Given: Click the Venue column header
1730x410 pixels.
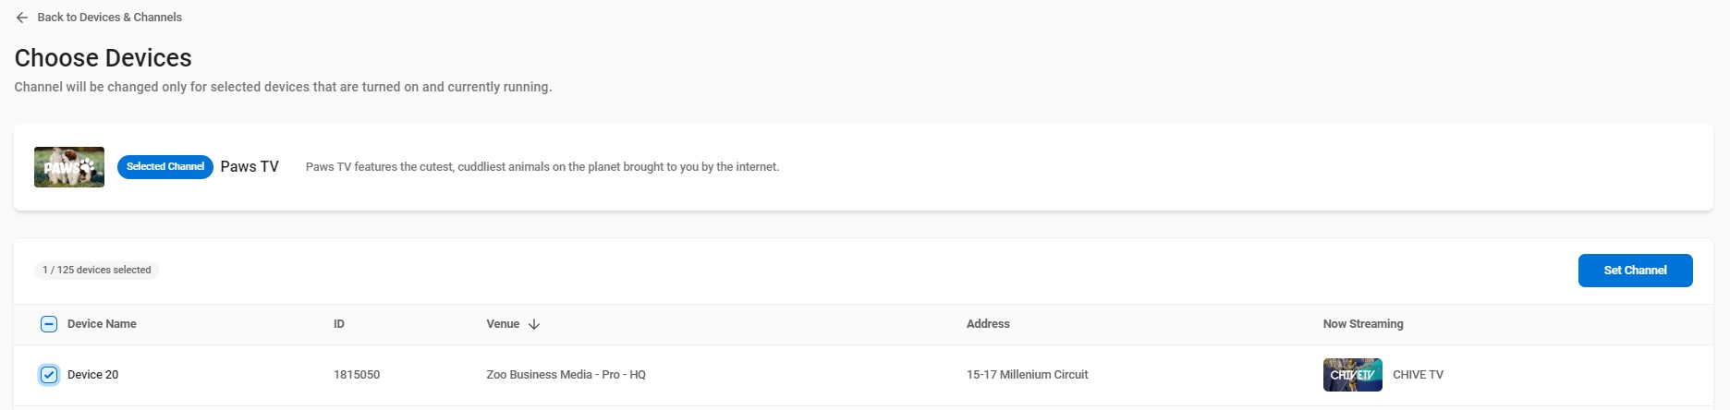Looking at the screenshot, I should [x=503, y=324].
